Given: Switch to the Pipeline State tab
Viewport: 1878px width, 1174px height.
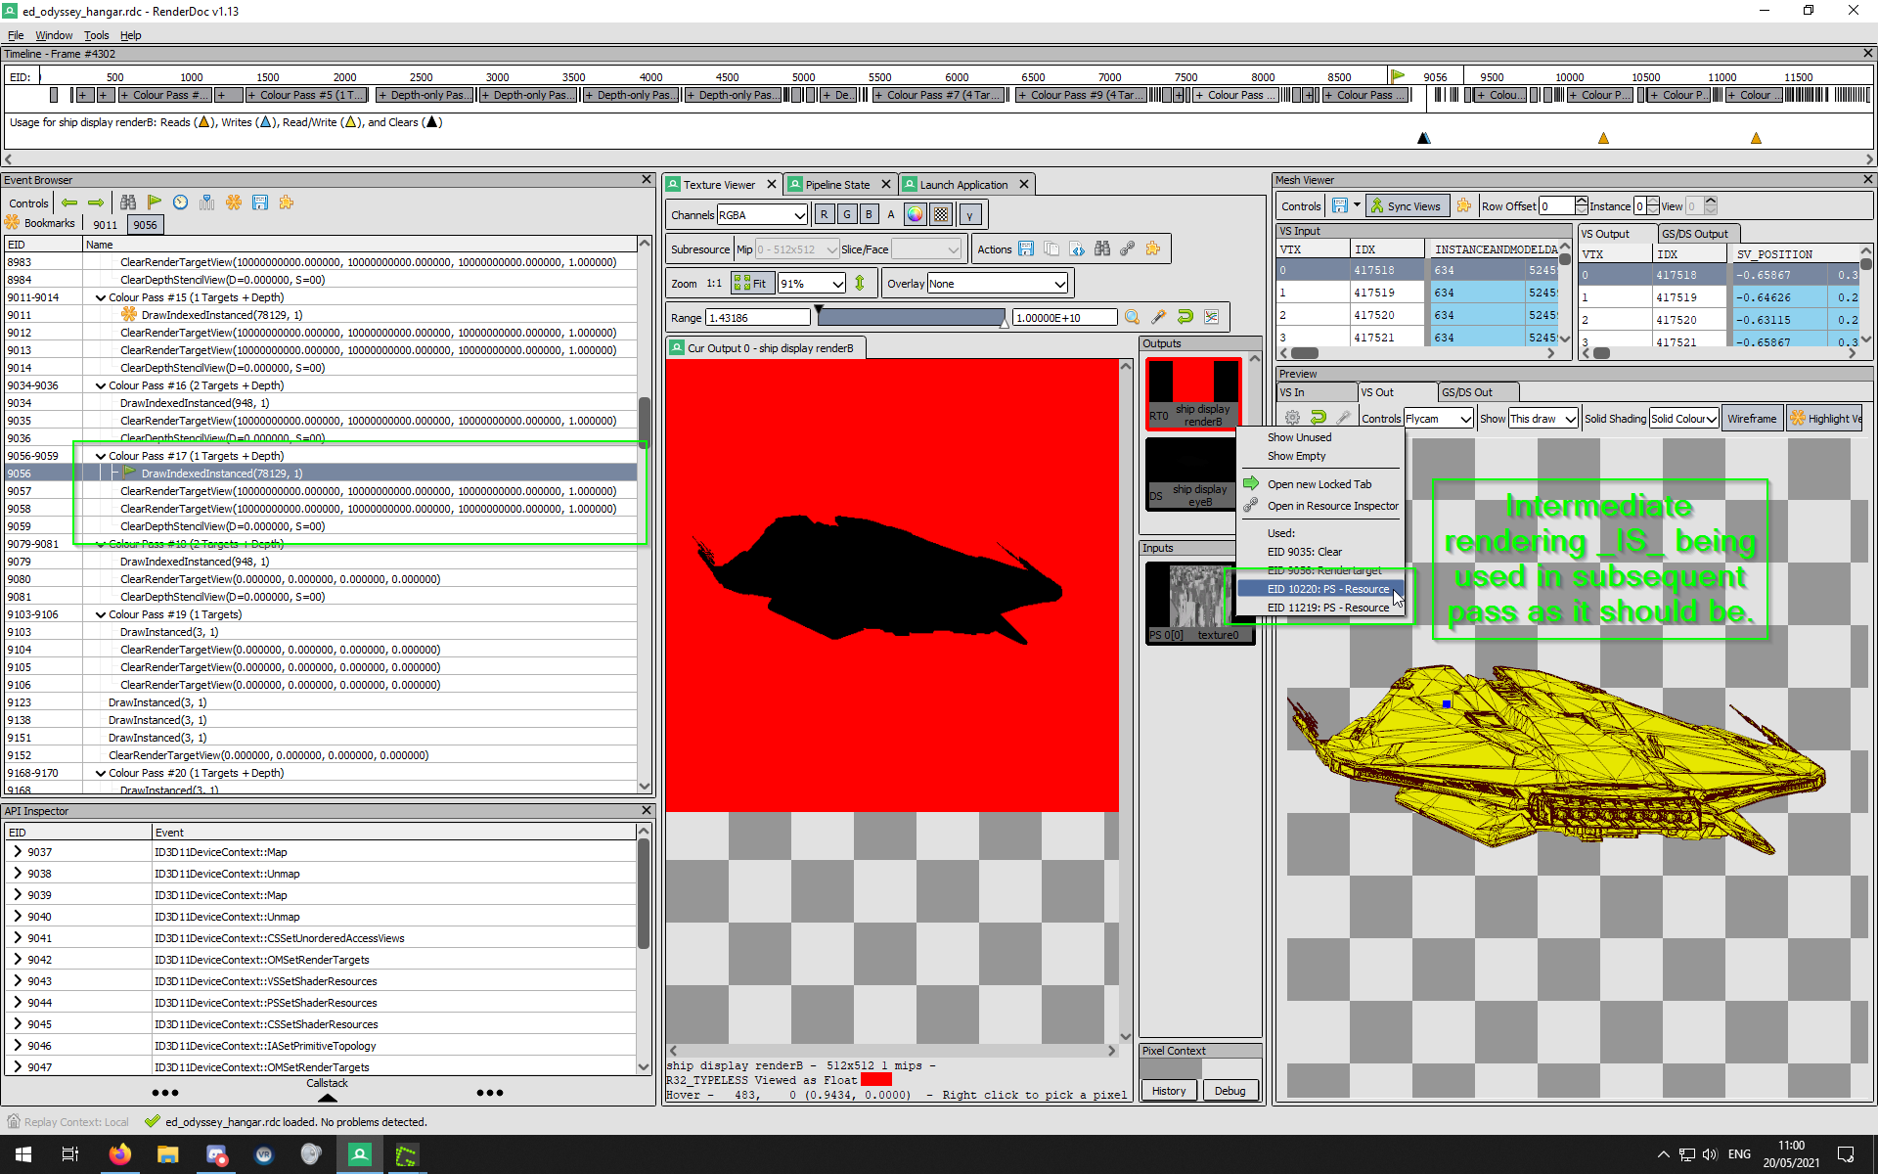Looking at the screenshot, I should pyautogui.click(x=837, y=184).
